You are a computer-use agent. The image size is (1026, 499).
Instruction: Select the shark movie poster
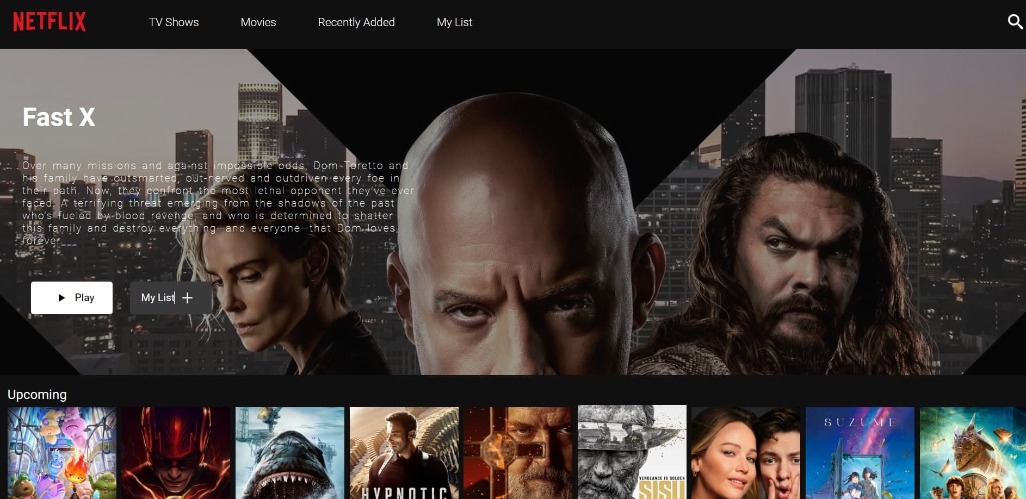tap(290, 453)
